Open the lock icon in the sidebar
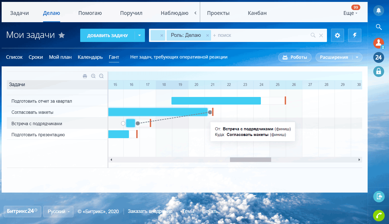Image resolution: width=389 pixels, height=224 pixels. point(378,72)
